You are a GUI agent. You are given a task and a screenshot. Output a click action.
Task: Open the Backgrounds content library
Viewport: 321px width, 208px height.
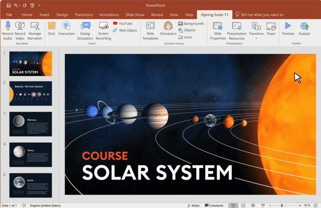pos(191,24)
